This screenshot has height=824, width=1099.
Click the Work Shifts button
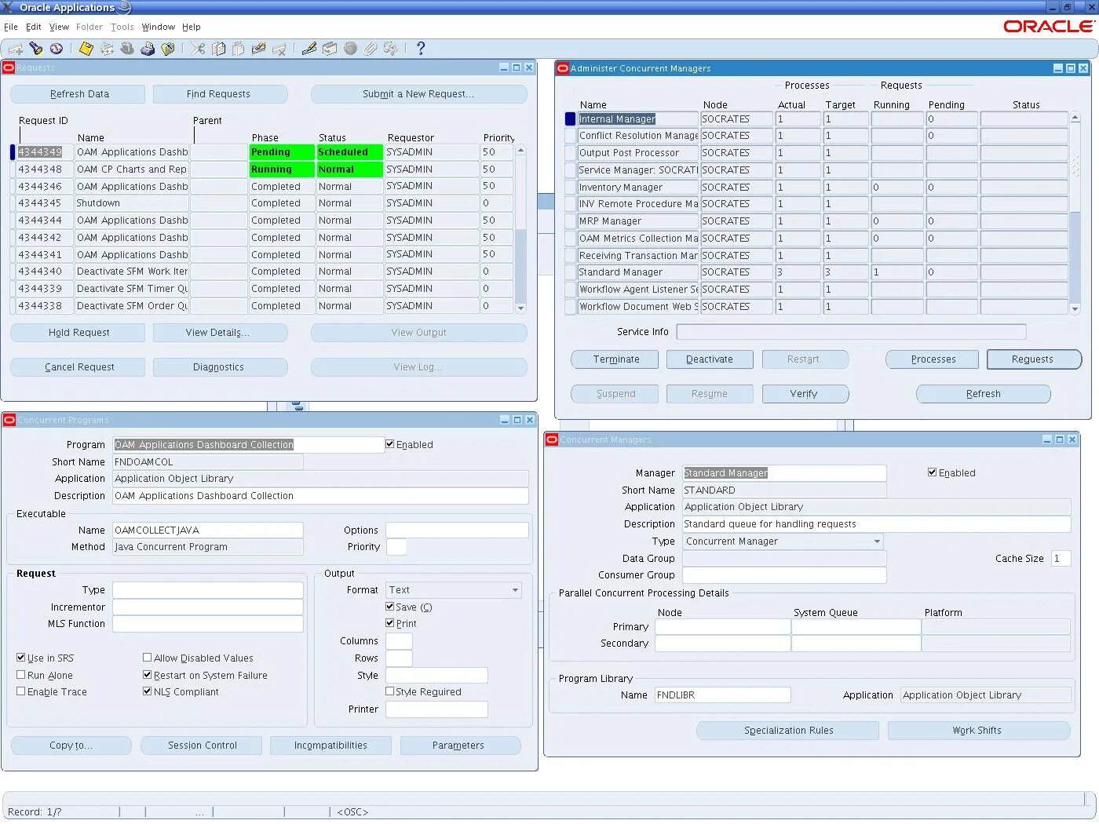[978, 731]
